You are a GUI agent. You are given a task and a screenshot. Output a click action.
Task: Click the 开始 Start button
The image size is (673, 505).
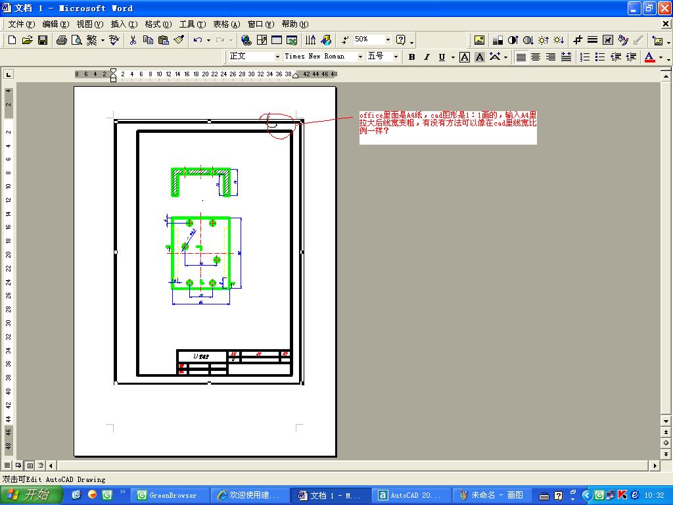[31, 495]
